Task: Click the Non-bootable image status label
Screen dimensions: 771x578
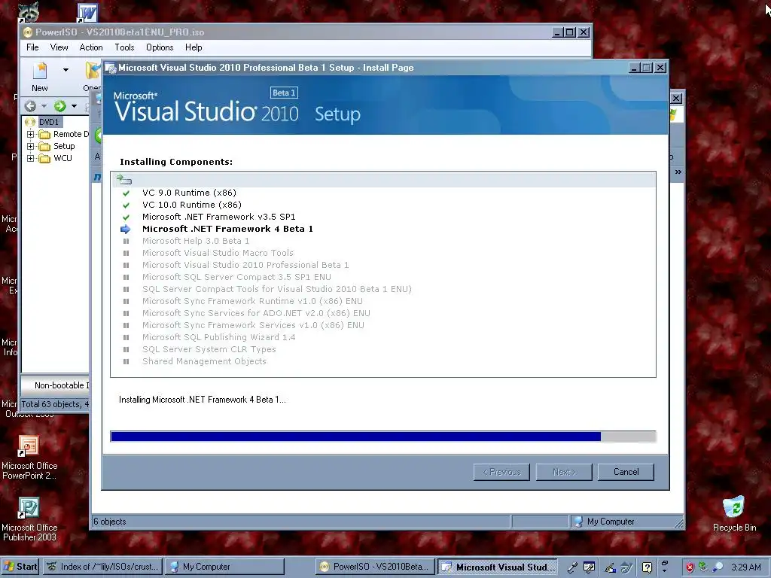Action: (x=62, y=385)
